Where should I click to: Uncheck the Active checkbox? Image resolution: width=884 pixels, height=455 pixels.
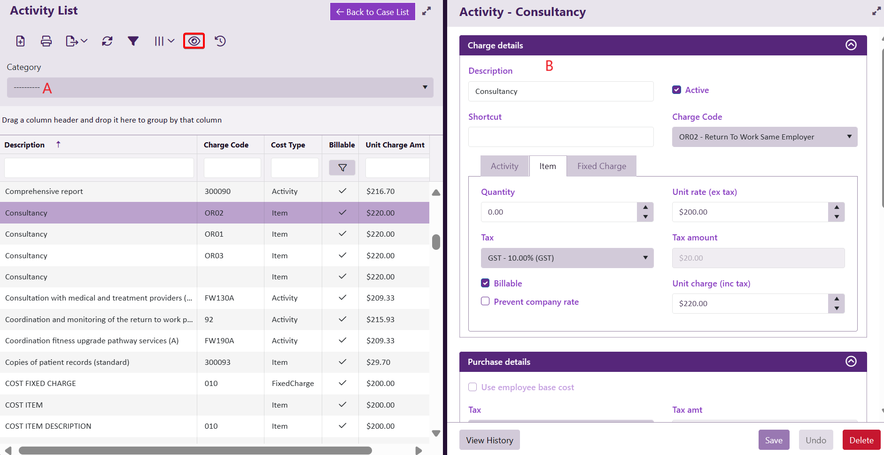tap(676, 90)
